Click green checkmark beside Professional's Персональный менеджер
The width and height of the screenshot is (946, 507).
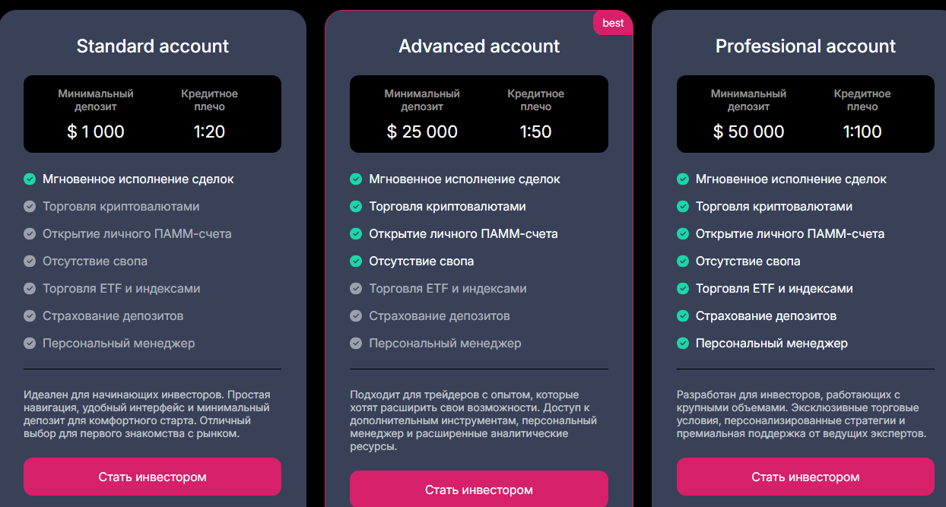[x=683, y=344]
